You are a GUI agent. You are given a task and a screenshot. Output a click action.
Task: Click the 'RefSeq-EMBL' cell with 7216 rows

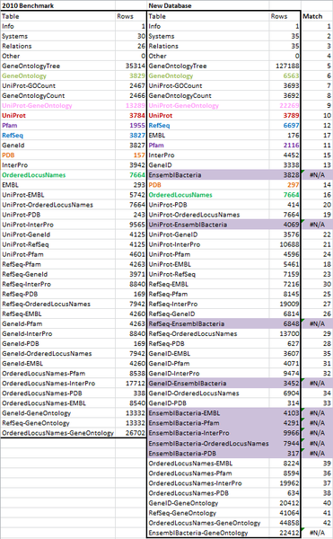click(208, 284)
